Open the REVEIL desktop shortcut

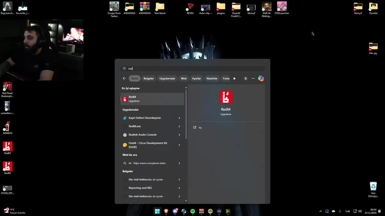190,8
